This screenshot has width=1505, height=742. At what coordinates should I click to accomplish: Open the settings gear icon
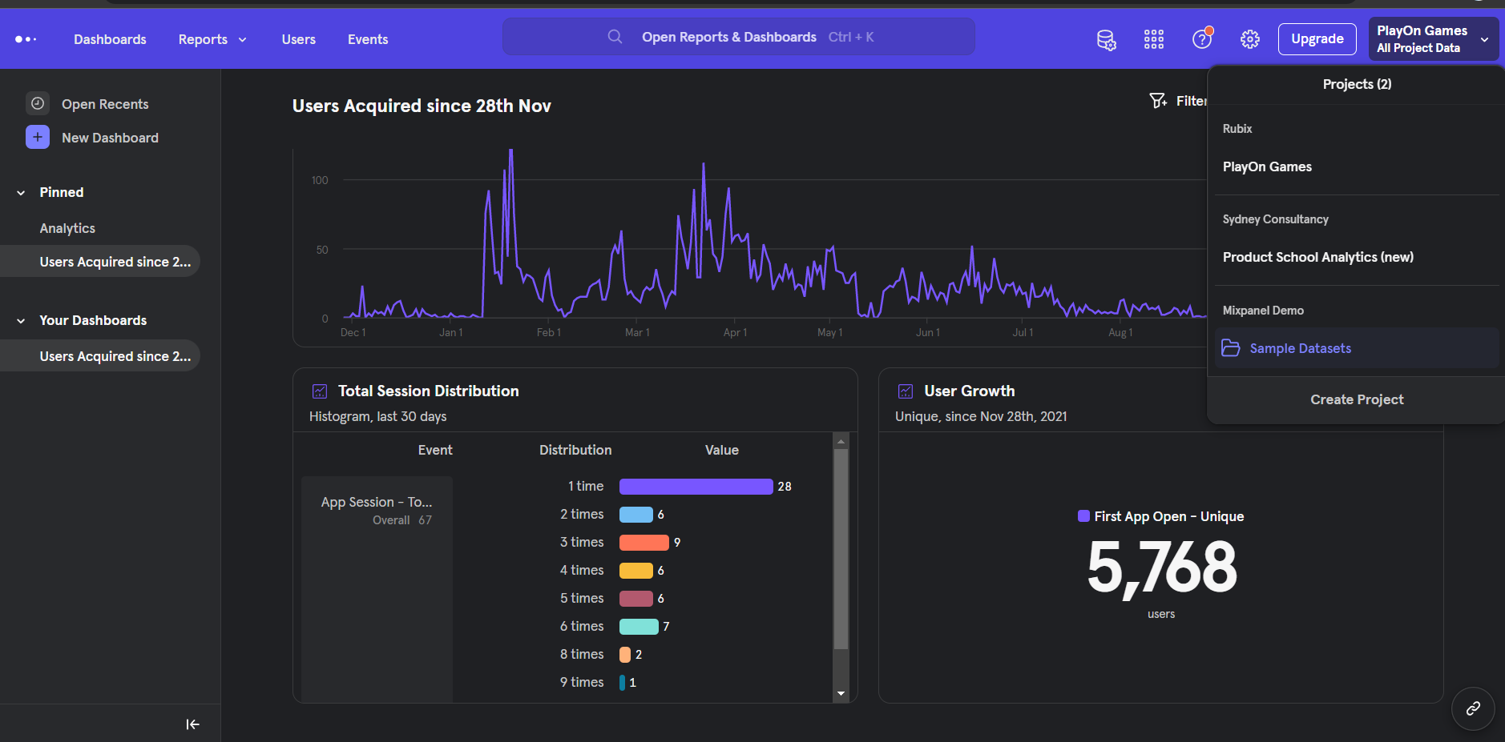coord(1250,38)
